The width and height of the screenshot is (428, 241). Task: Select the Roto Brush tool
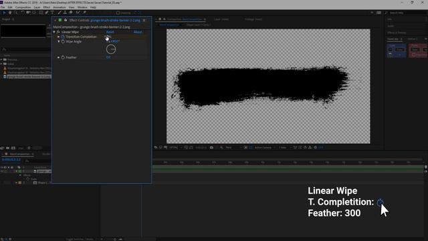[78, 13]
